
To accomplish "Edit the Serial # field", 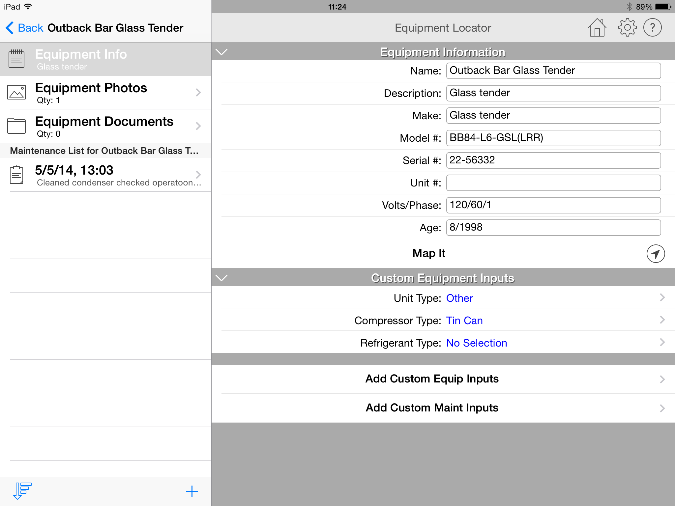I will (553, 160).
